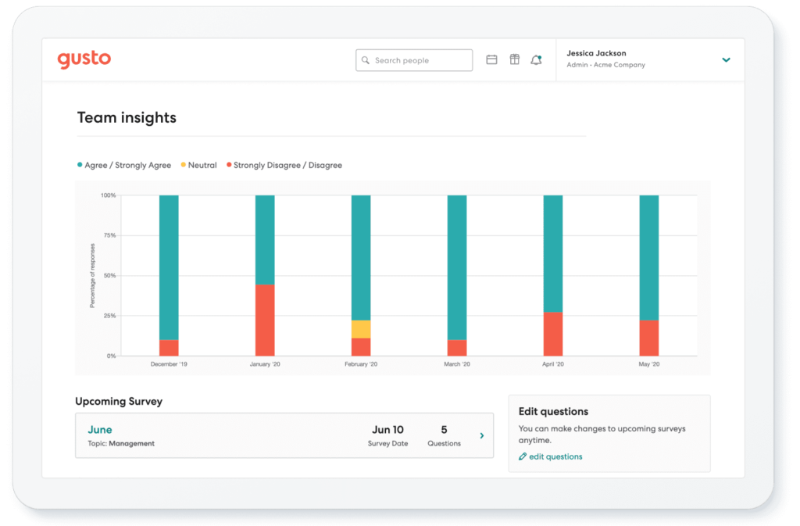Toggle the Agree / Strongly Agree legend filter
Viewport: 800px width, 526px height.
click(123, 165)
